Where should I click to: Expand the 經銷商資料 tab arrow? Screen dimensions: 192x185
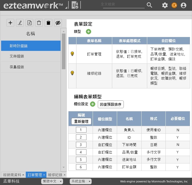coord(23,175)
